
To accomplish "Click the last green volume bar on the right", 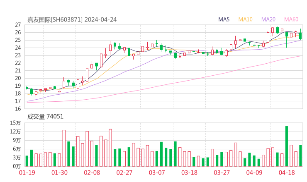I will coord(300,156).
